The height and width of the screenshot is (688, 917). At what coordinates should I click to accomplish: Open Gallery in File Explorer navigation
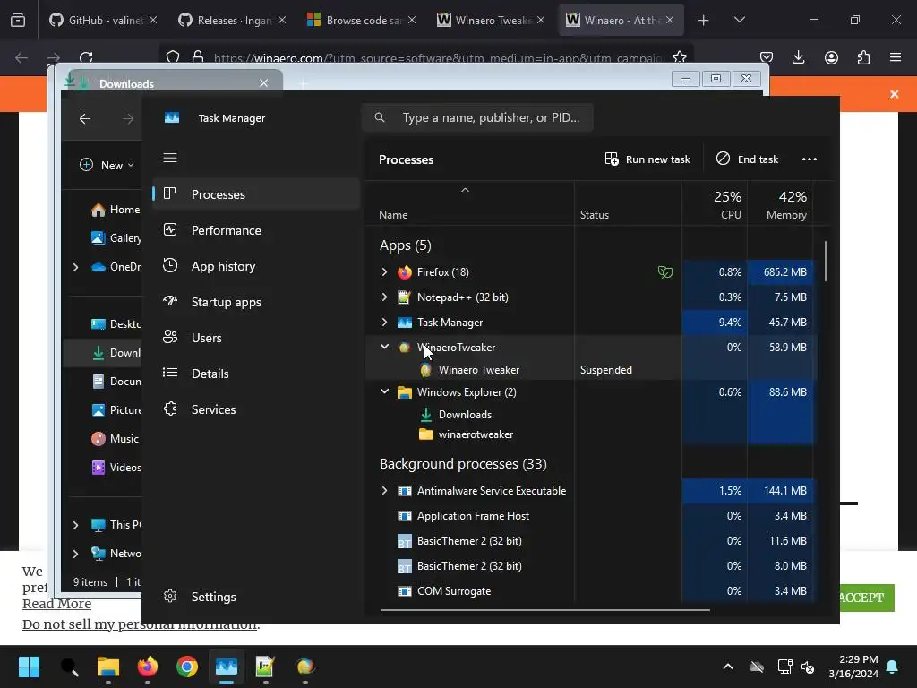pos(116,238)
